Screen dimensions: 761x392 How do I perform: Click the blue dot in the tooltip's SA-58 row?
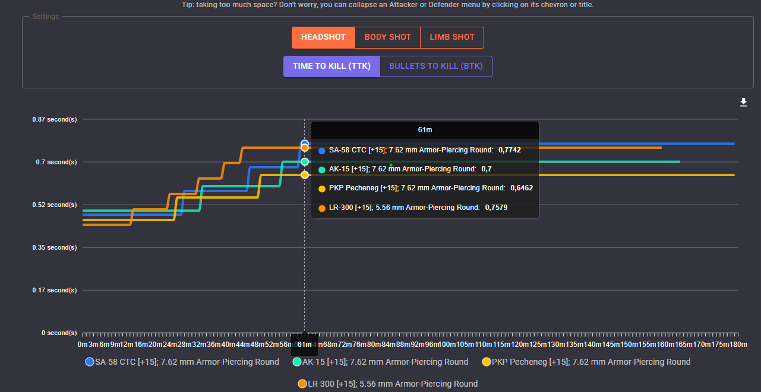(322, 151)
